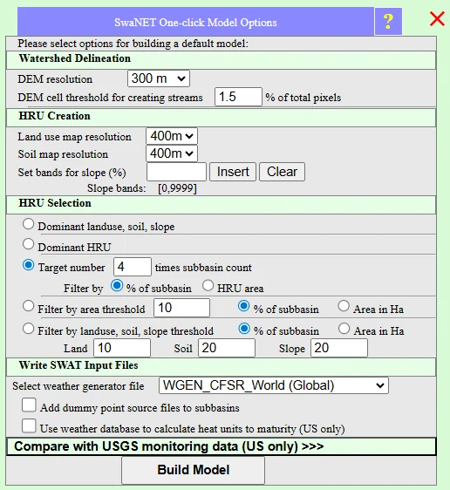This screenshot has height=490, width=450.
Task: Click the Write SWAT Input Files header
Action: (x=222, y=367)
